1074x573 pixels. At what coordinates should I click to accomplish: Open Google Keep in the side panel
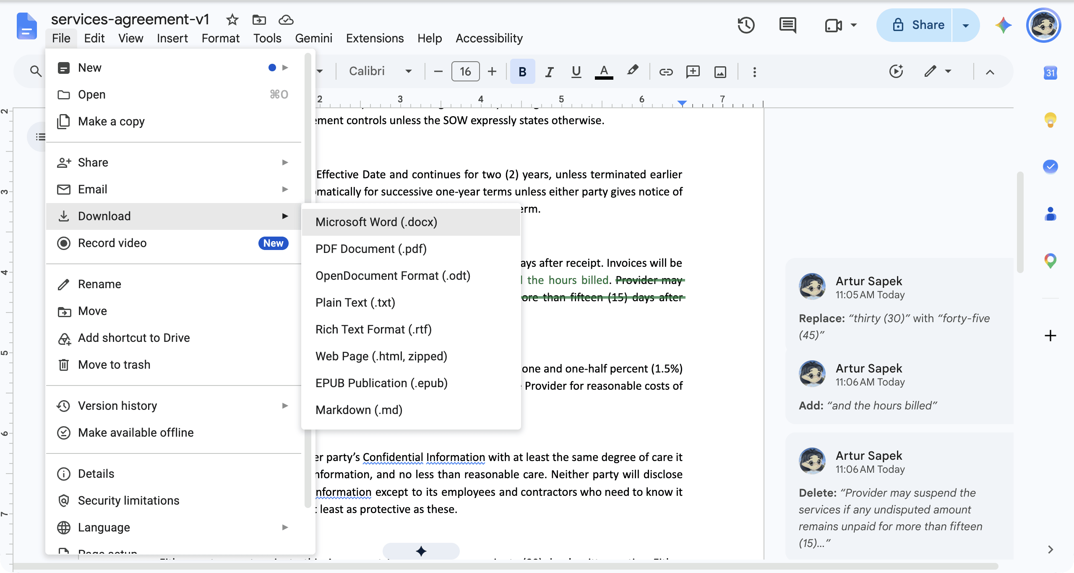point(1050,120)
